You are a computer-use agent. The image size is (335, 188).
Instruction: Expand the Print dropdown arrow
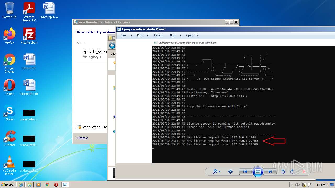click(x=148, y=36)
